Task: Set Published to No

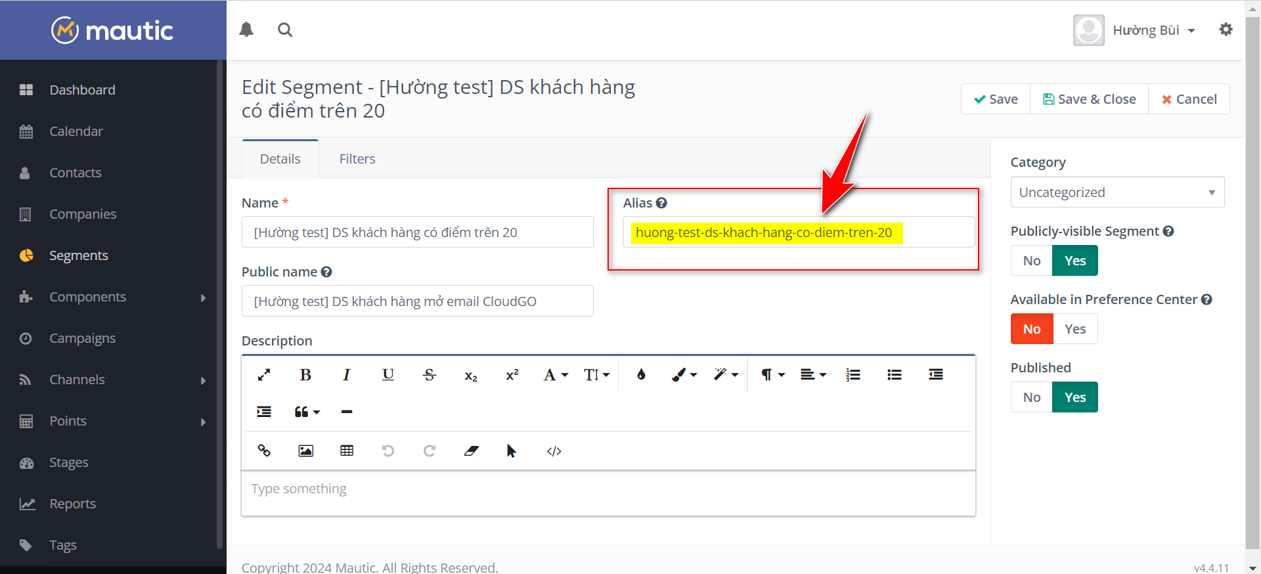Action: click(1031, 397)
